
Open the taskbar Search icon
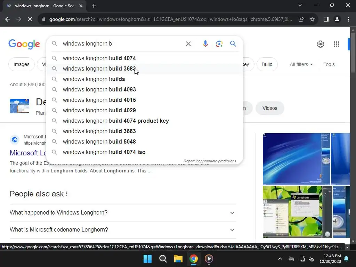click(163, 259)
